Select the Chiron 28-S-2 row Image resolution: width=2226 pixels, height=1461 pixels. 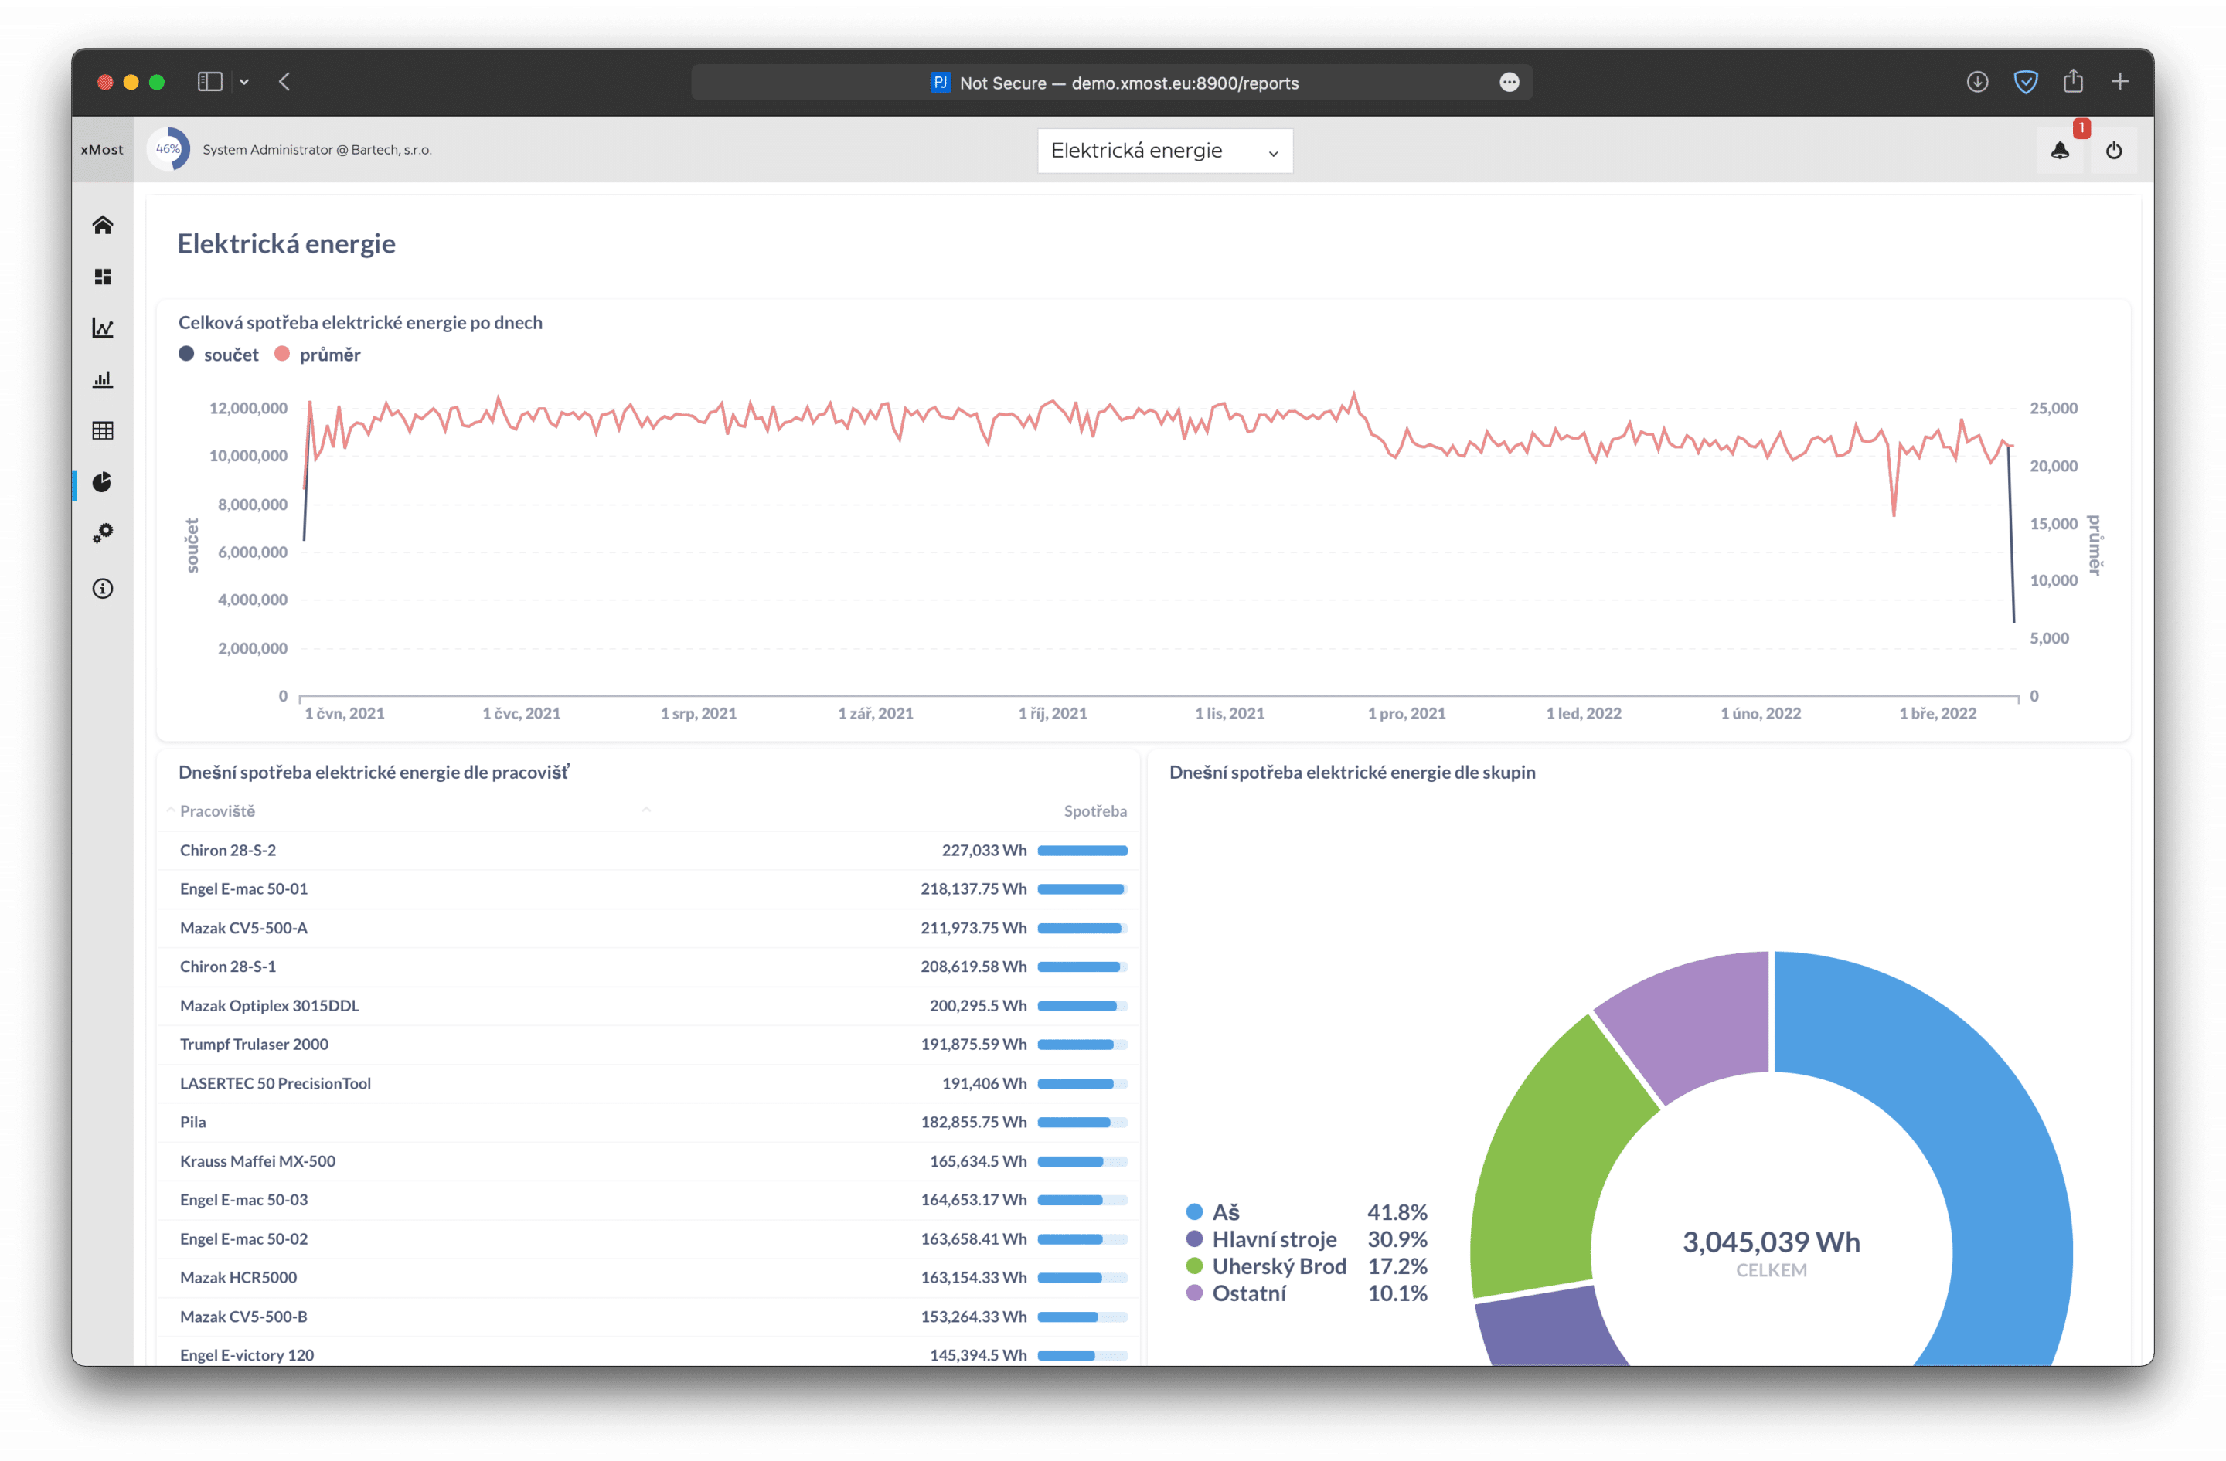pyautogui.click(x=647, y=850)
